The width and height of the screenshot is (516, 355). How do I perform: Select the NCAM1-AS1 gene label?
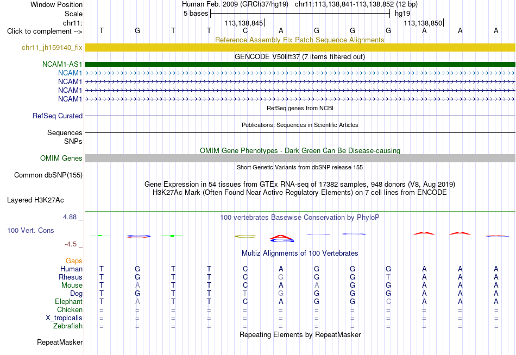click(62, 64)
